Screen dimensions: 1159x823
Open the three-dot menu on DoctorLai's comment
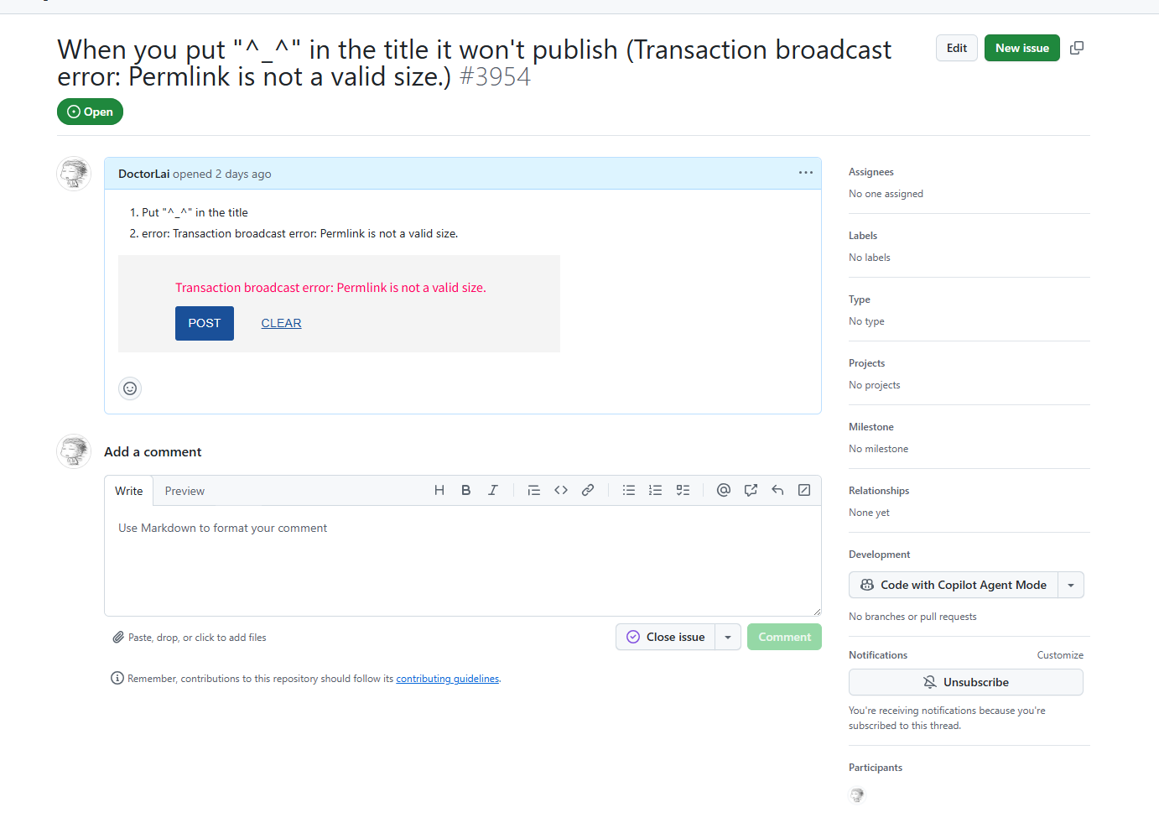[x=806, y=173]
